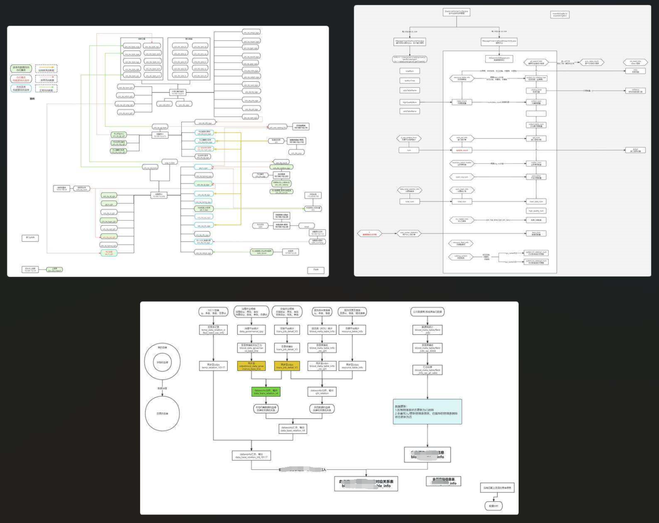The image size is (659, 523).
Task: Click the red update_count node
Action: pyautogui.click(x=462, y=150)
